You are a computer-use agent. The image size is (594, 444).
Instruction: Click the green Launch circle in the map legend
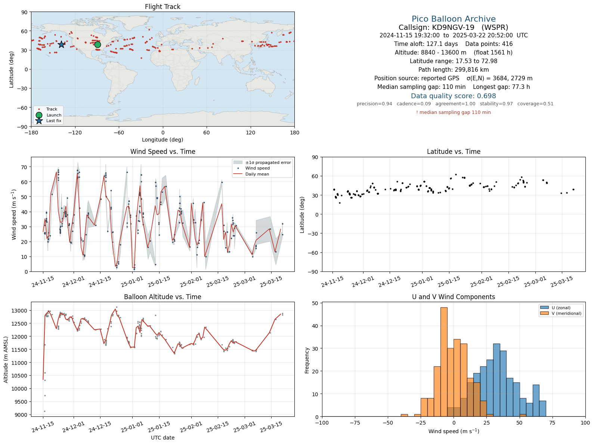click(39, 115)
